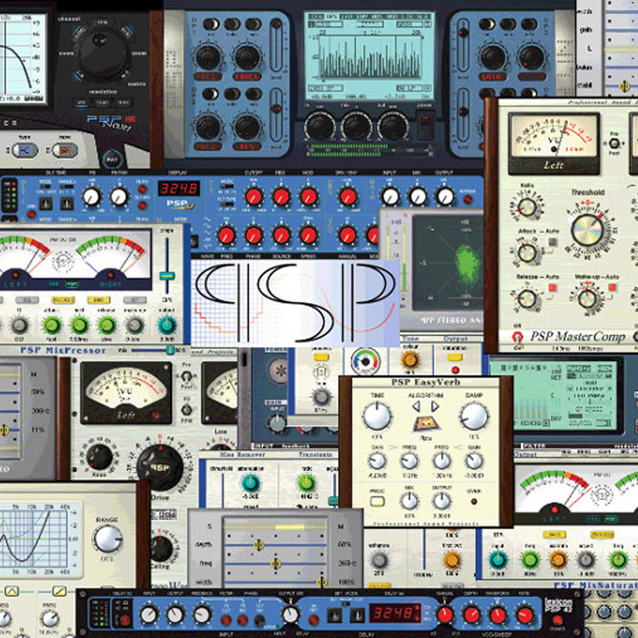The height and width of the screenshot is (638, 638).
Task: Flip the black power rocker switch under the top LCD
Action: click(x=425, y=126)
